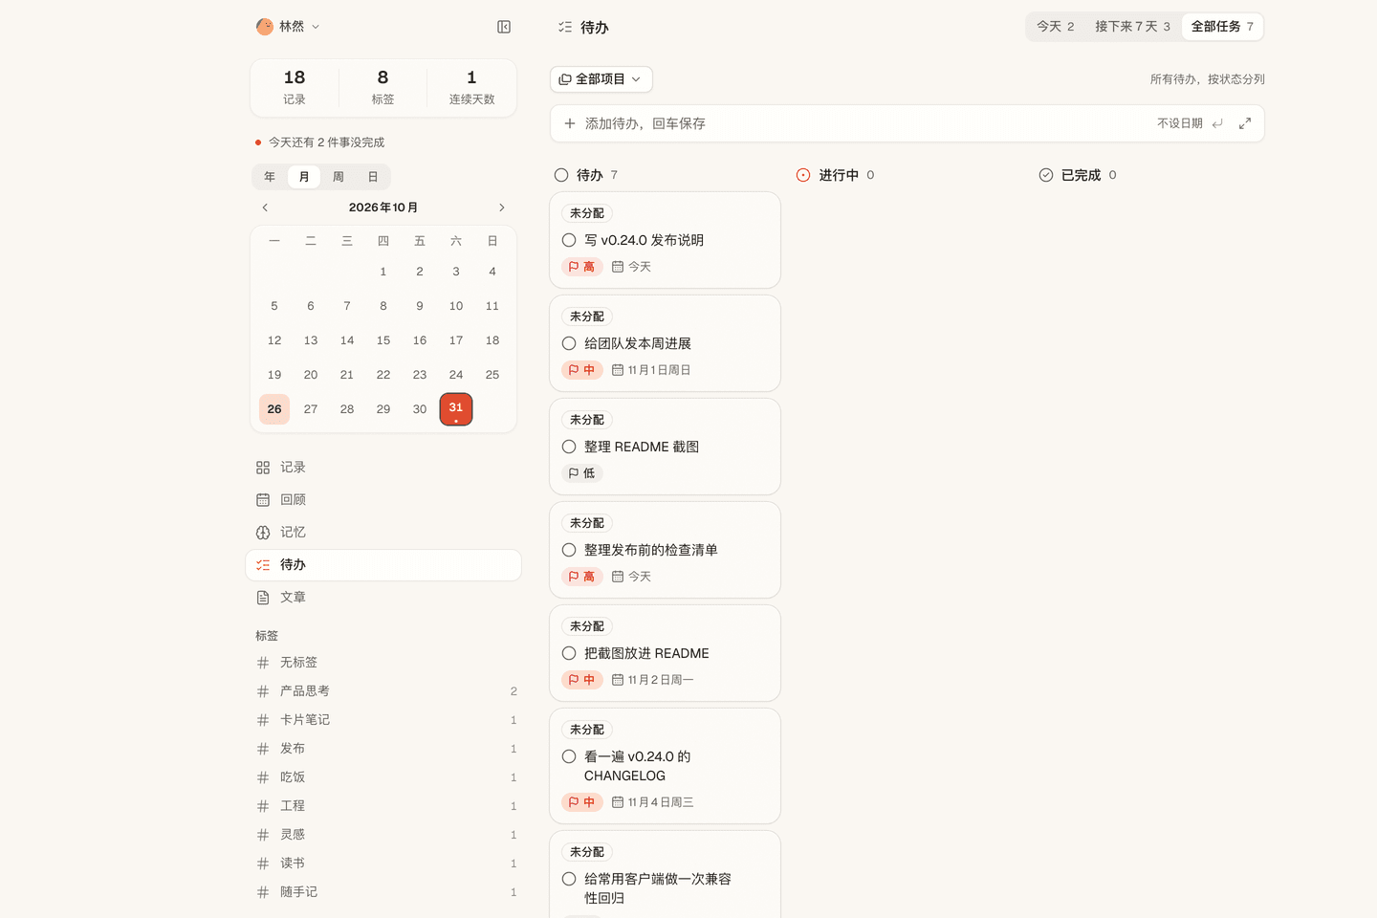Open 文章 in the sidebar
The image size is (1377, 918).
(383, 598)
